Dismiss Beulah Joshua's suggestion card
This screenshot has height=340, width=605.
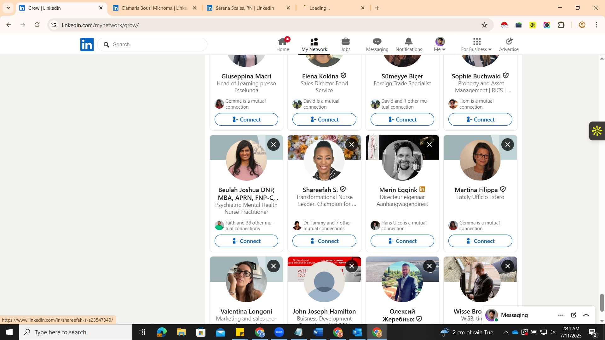coord(274,144)
